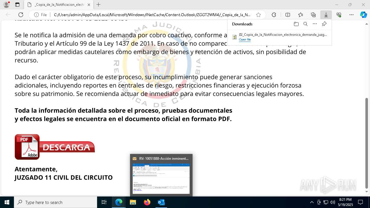
Task: Switch to Microsoft Edge on taskbar
Action: tap(119, 202)
